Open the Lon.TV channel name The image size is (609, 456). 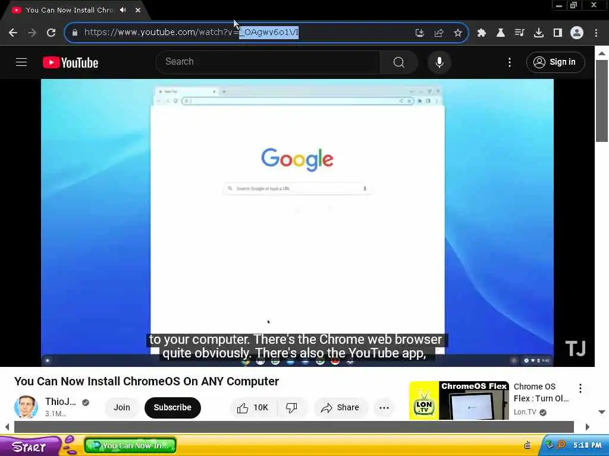point(525,412)
